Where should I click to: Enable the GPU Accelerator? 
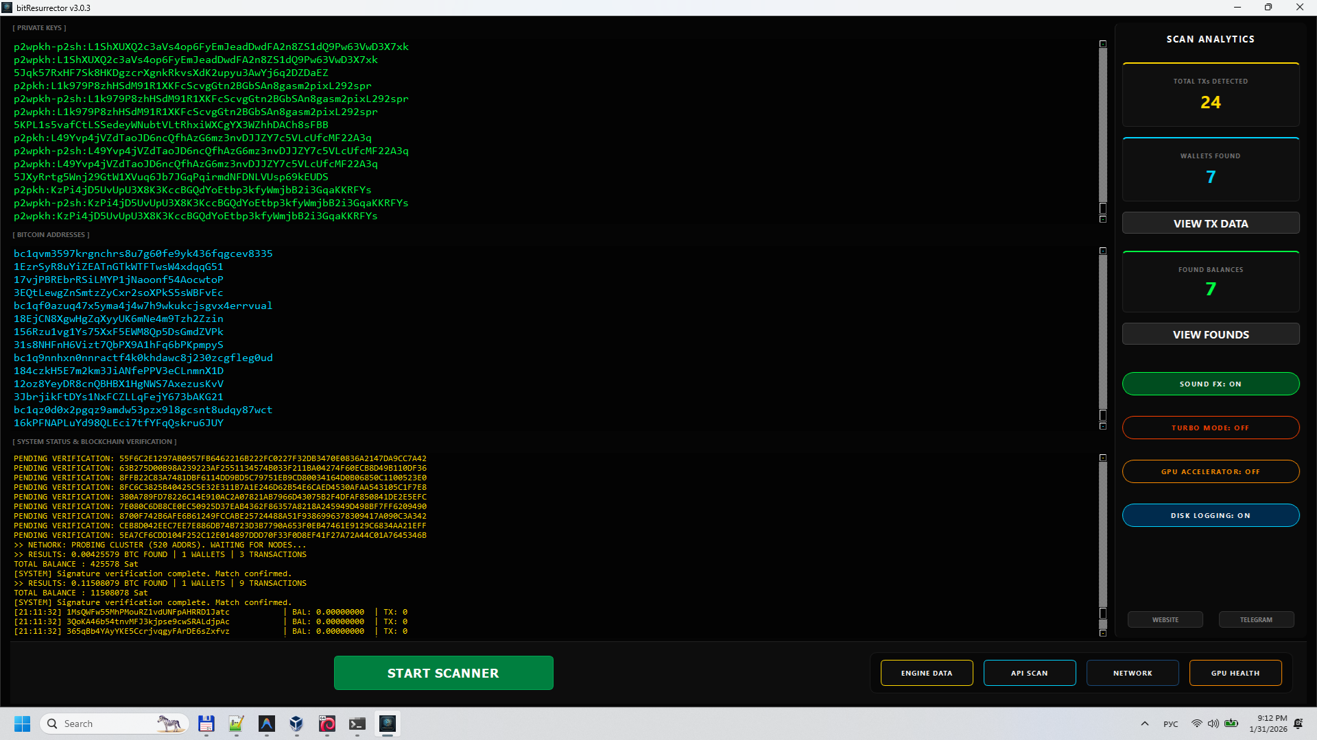pos(1210,471)
